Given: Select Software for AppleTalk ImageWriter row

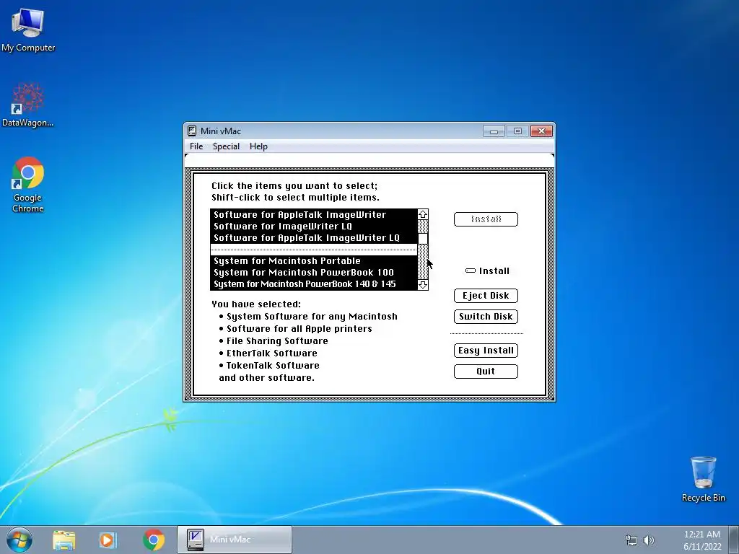Looking at the screenshot, I should pos(314,215).
